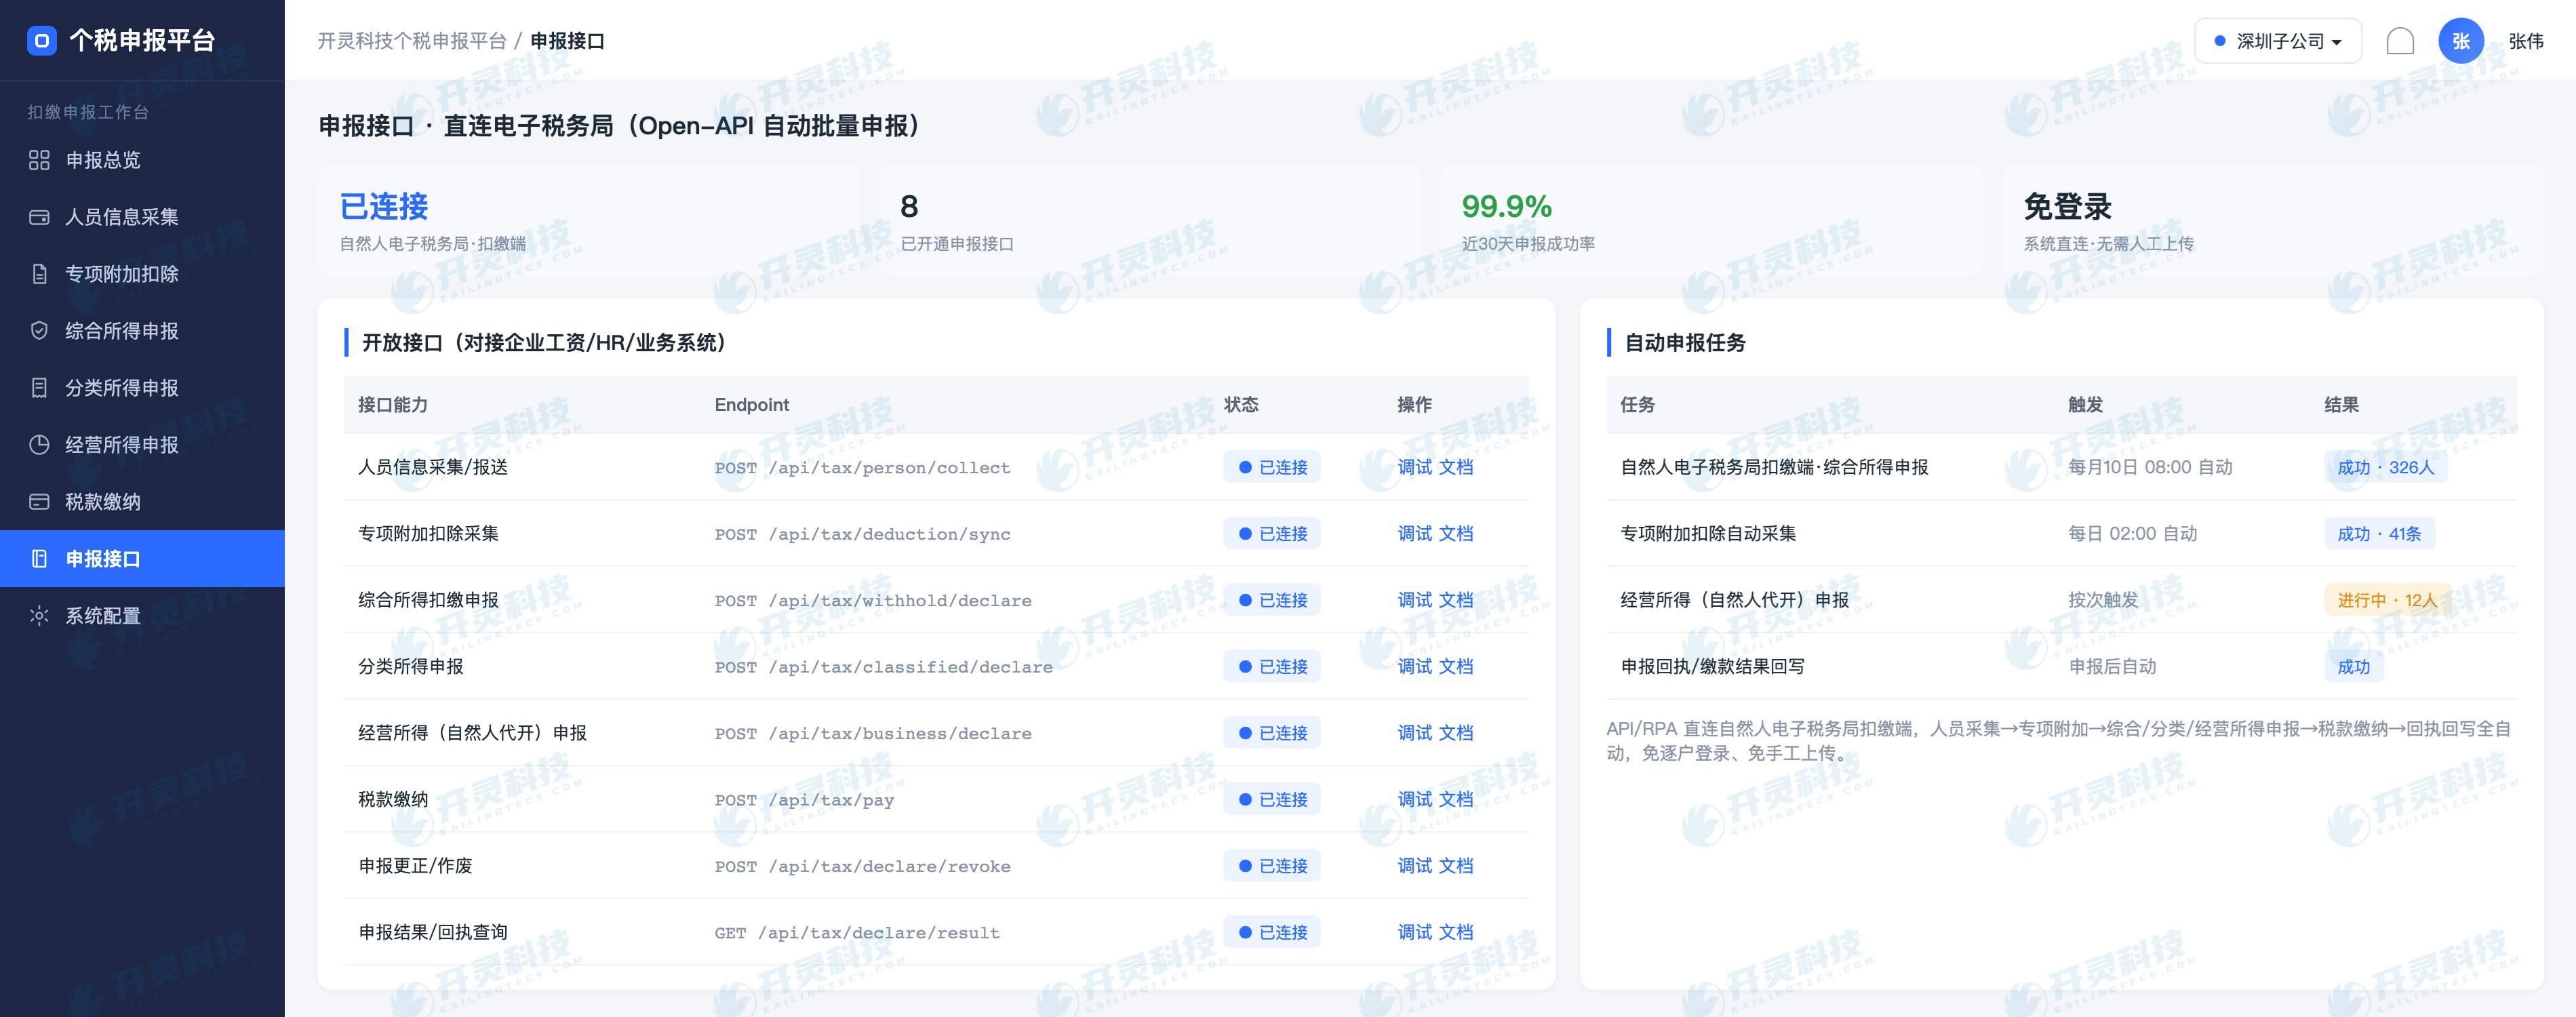The image size is (2576, 1017).
Task: Click endpoint POST /api/tax/business/declare
Action: pyautogui.click(x=873, y=733)
